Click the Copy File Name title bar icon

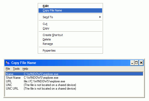pyautogui.click(x=8, y=63)
